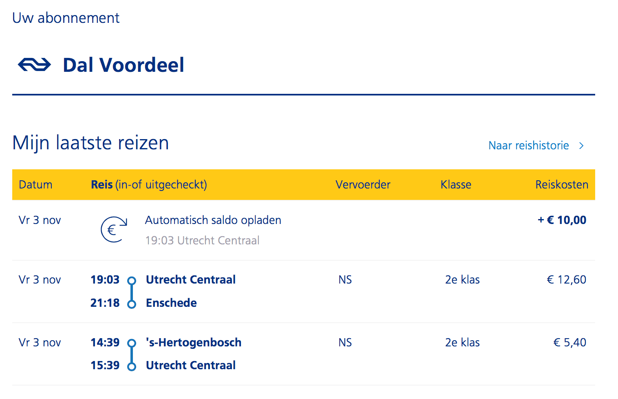Viewport: 618px width, 399px height.
Task: Click the chevron next to Naar reishistorie
Action: [x=582, y=146]
